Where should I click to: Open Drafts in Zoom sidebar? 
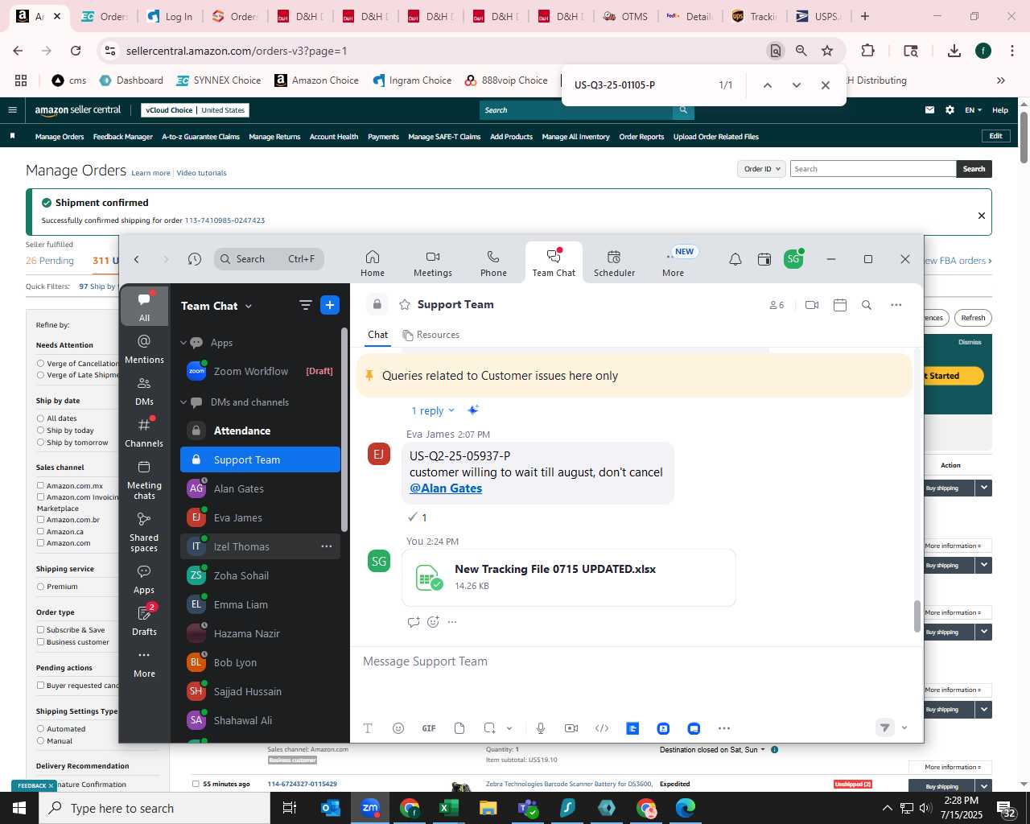click(144, 620)
